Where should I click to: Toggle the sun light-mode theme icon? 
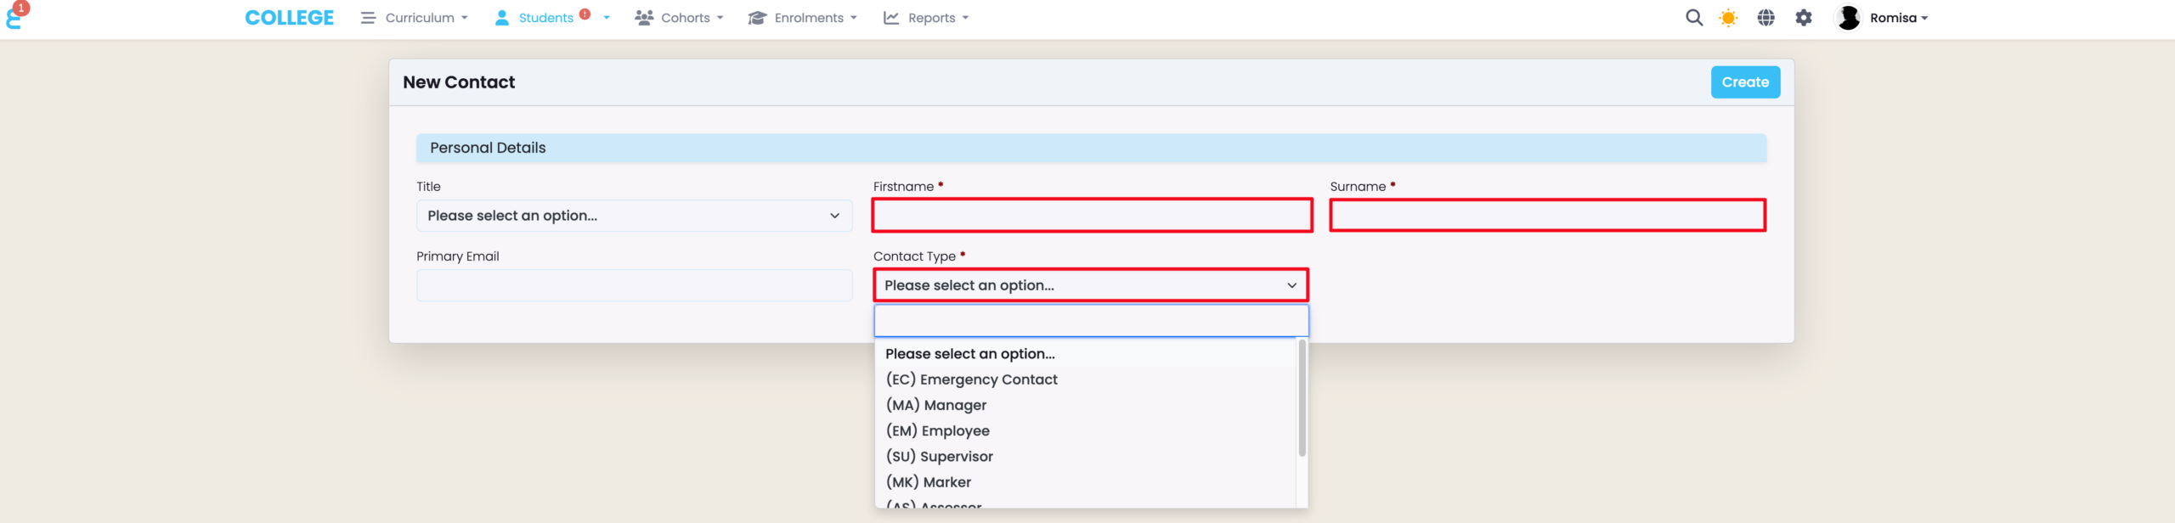tap(1728, 18)
